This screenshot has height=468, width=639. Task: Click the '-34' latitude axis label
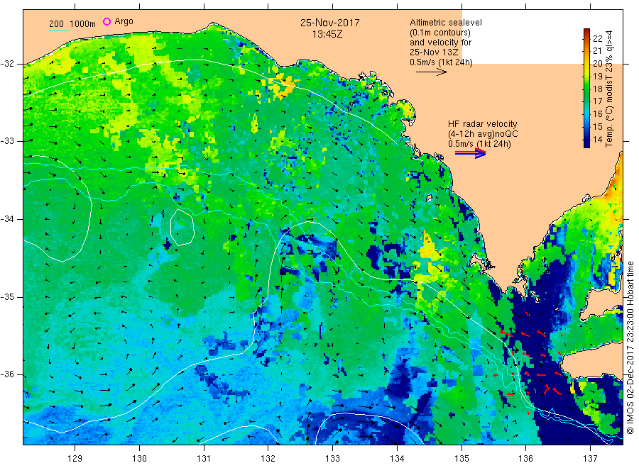click(x=7, y=219)
